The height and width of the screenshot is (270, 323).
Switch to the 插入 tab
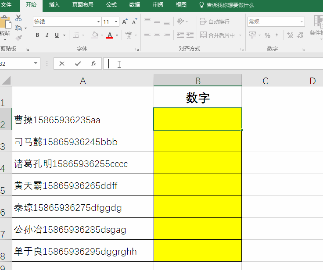click(x=54, y=5)
